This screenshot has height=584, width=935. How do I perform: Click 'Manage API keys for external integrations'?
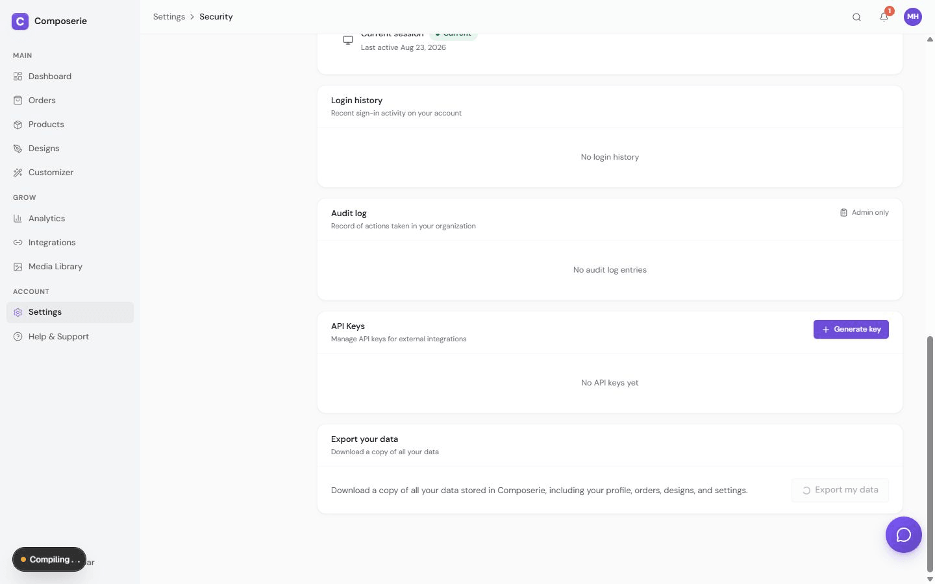point(399,339)
